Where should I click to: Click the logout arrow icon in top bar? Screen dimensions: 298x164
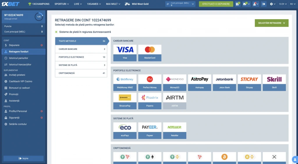[264, 4]
